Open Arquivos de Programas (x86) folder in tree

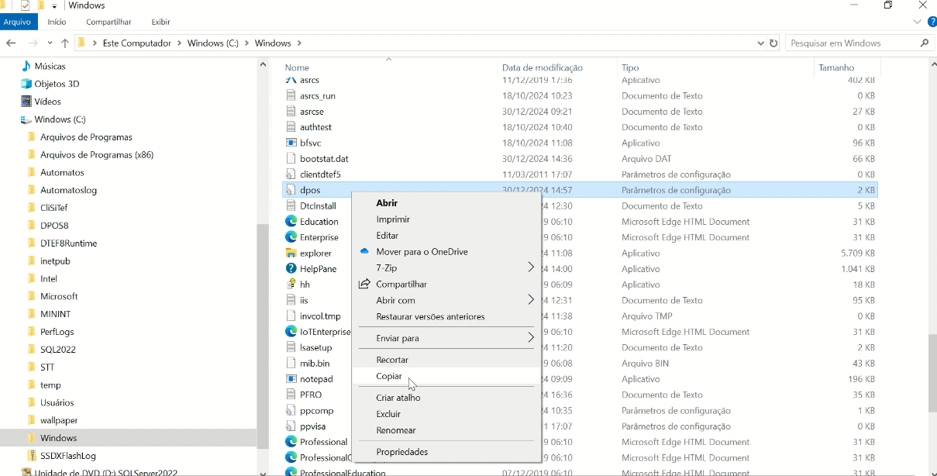click(97, 155)
